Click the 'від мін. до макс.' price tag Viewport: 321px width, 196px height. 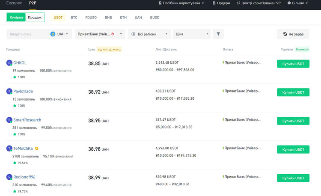click(109, 49)
